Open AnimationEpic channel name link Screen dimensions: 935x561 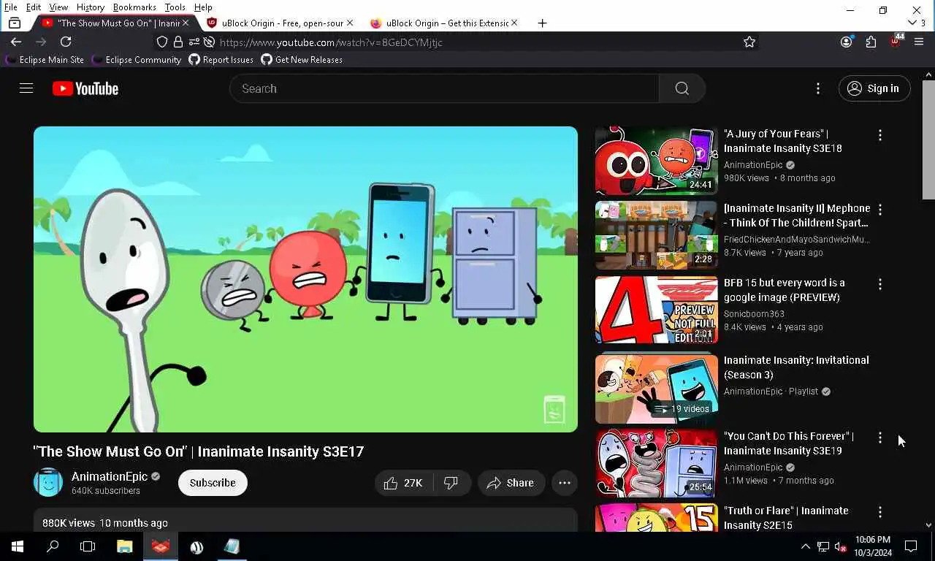pos(110,476)
